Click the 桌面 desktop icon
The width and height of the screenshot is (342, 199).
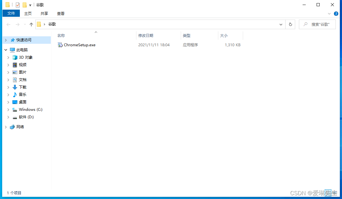(15, 102)
